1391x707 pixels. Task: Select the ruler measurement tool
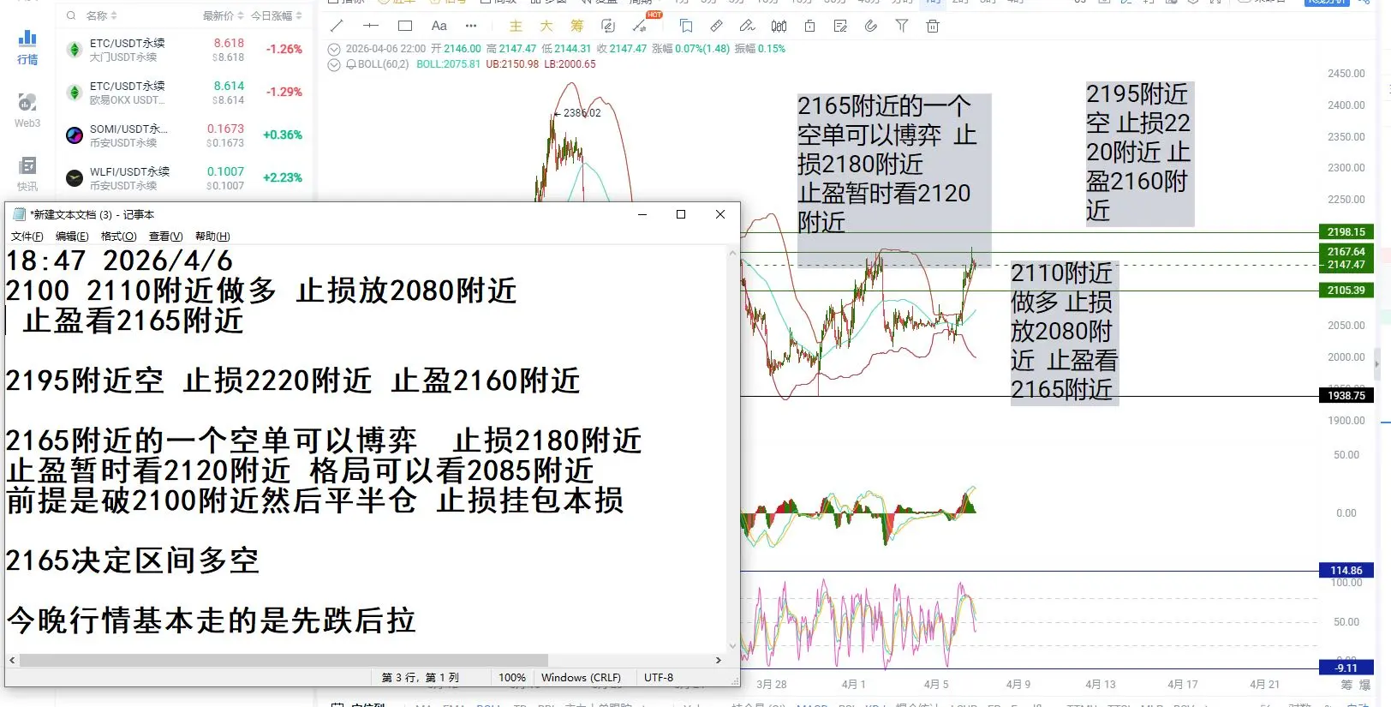[x=717, y=26]
